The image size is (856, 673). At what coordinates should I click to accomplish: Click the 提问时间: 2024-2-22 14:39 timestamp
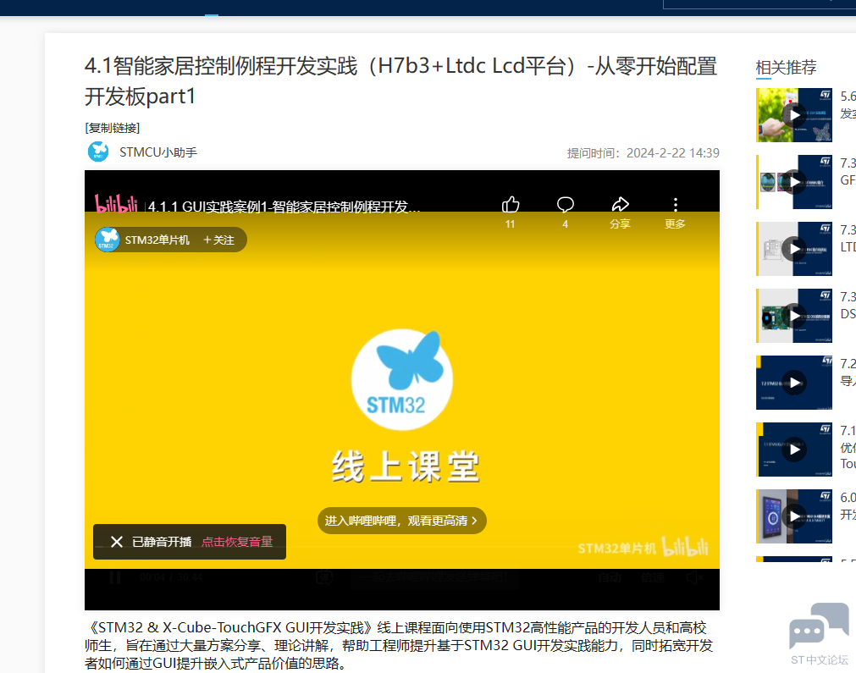click(x=643, y=153)
